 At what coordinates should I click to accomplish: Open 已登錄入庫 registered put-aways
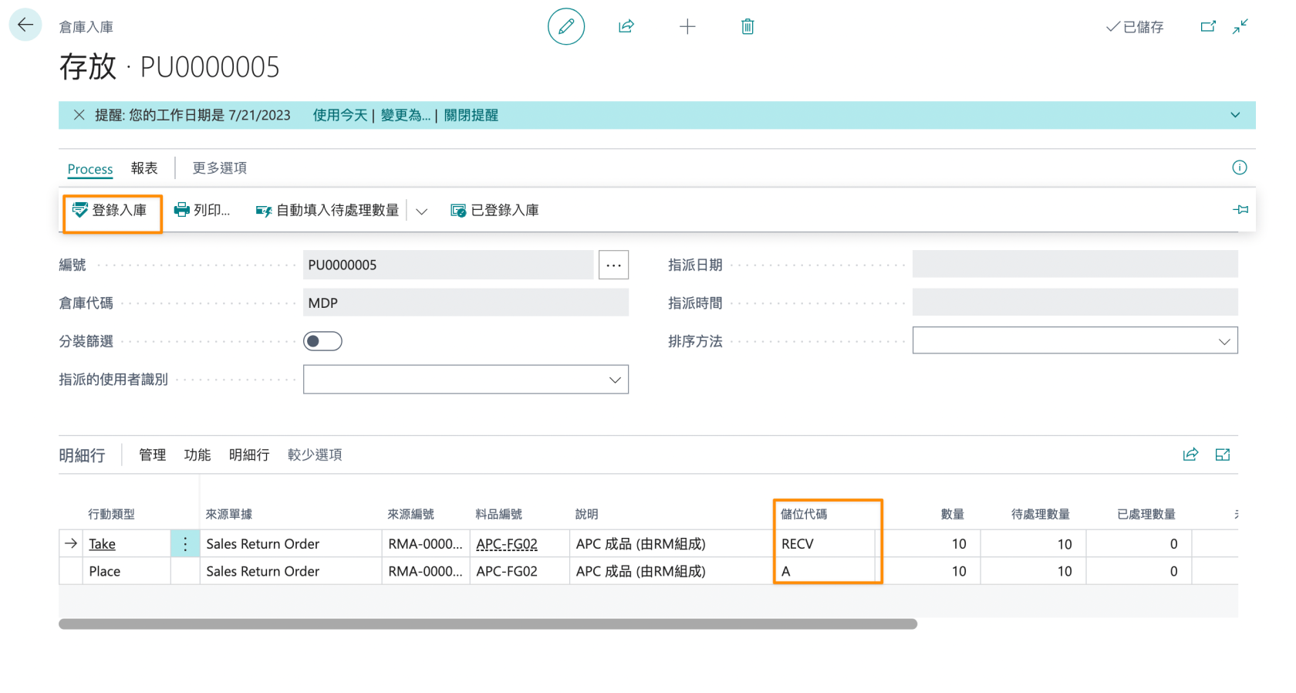(x=494, y=210)
